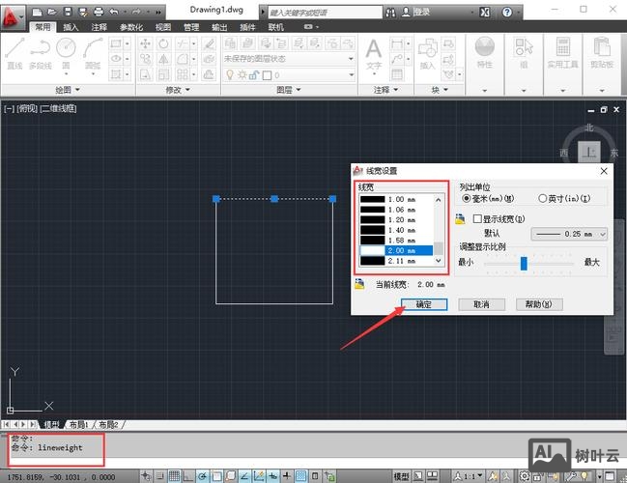Click the display scale slider handle
Screen dimensions: 627x483
coord(524,263)
